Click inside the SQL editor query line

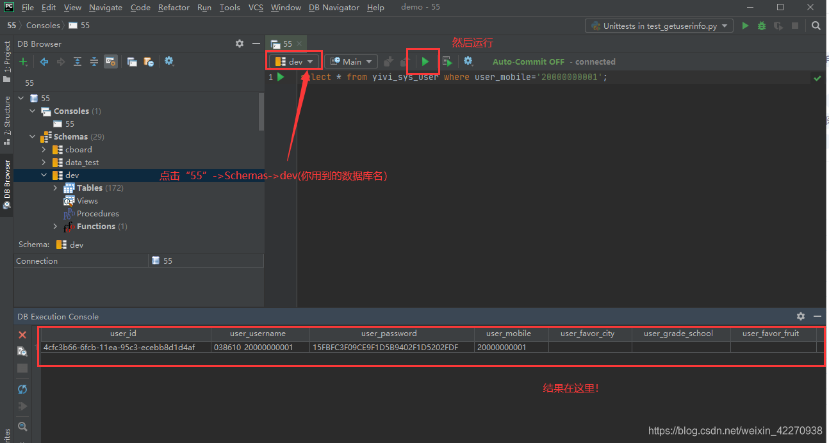tap(454, 77)
